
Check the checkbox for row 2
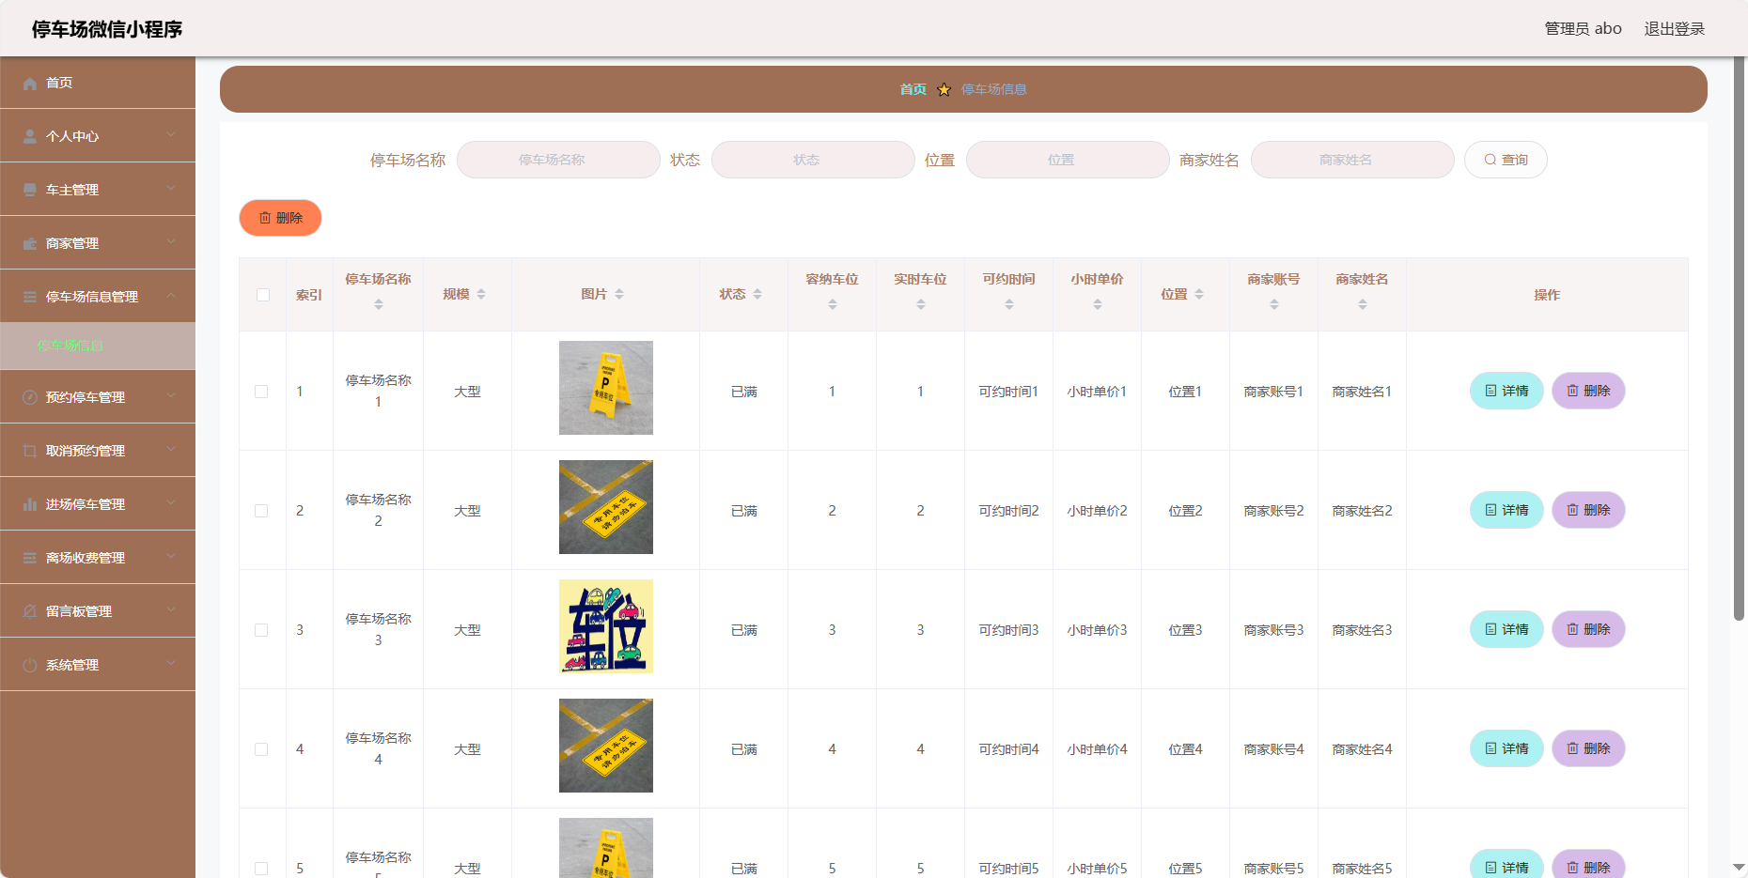[x=261, y=511]
